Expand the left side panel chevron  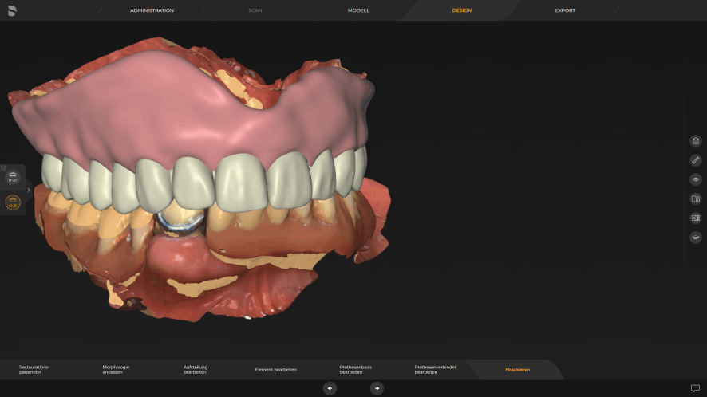pyautogui.click(x=29, y=190)
